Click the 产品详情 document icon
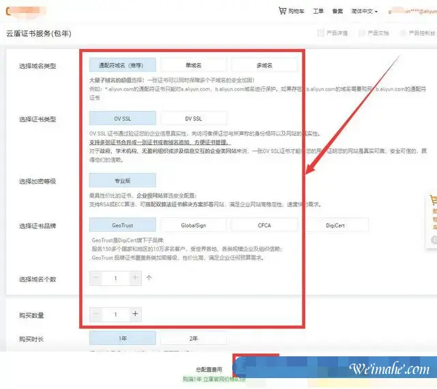Image resolution: width=437 pixels, height=389 pixels. pos(320,33)
